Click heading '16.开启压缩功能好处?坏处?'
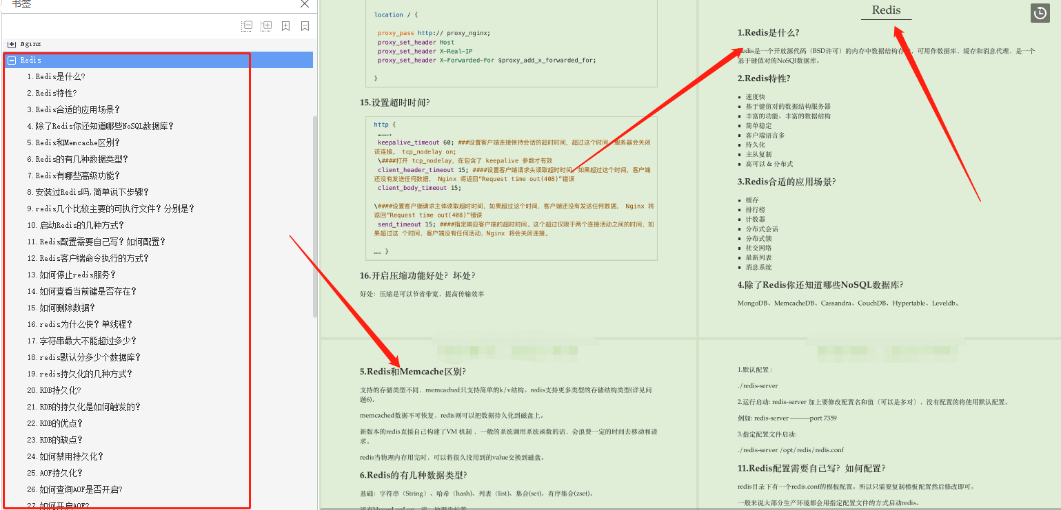This screenshot has height=510, width=1061. coord(417,276)
